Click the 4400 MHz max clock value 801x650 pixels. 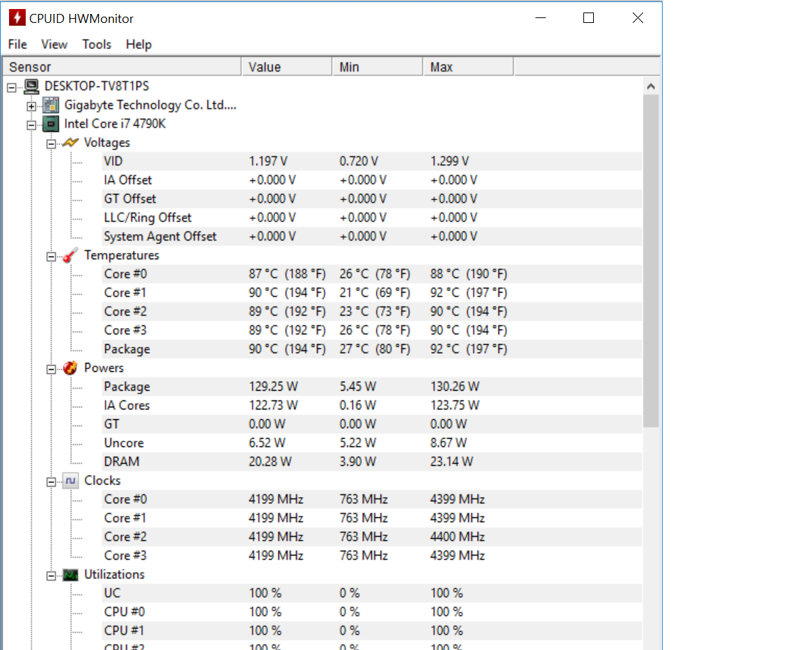coord(458,537)
